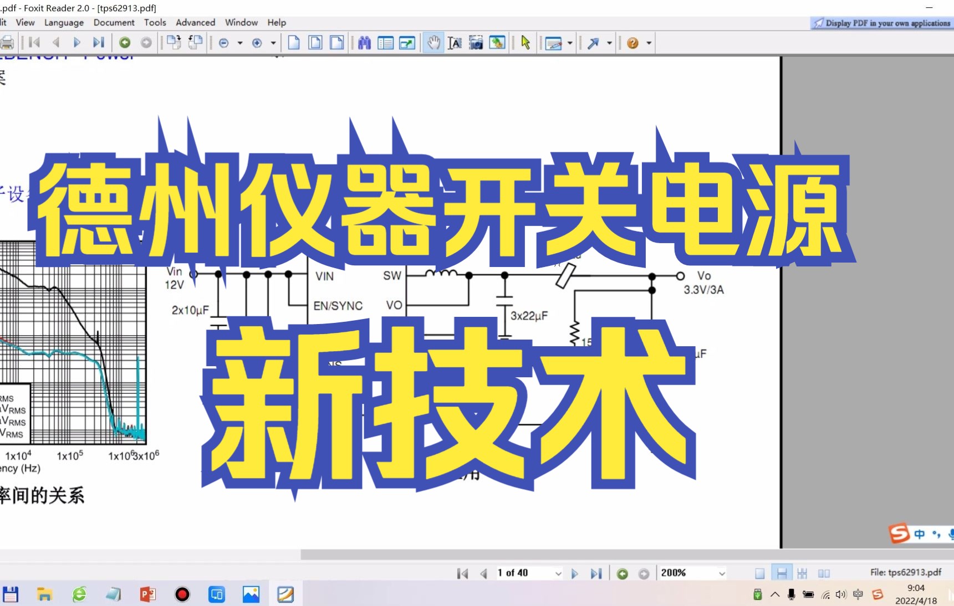Rotate page counterclockwise icon

pos(195,43)
